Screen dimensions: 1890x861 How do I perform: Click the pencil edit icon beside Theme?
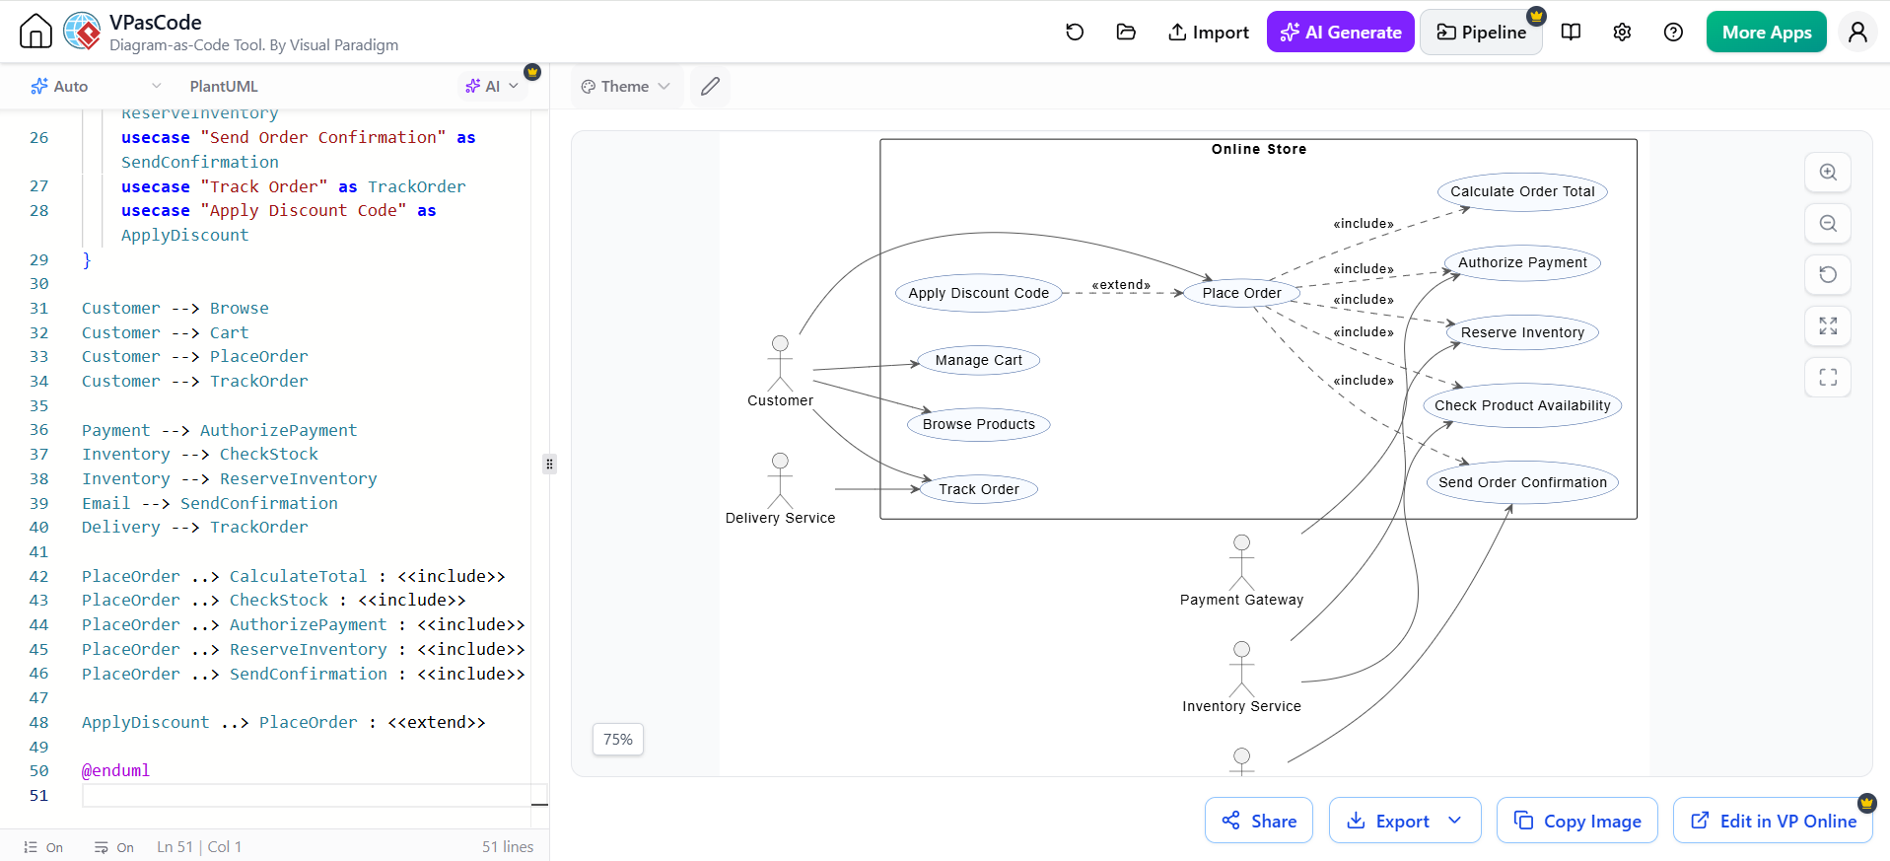pos(710,87)
